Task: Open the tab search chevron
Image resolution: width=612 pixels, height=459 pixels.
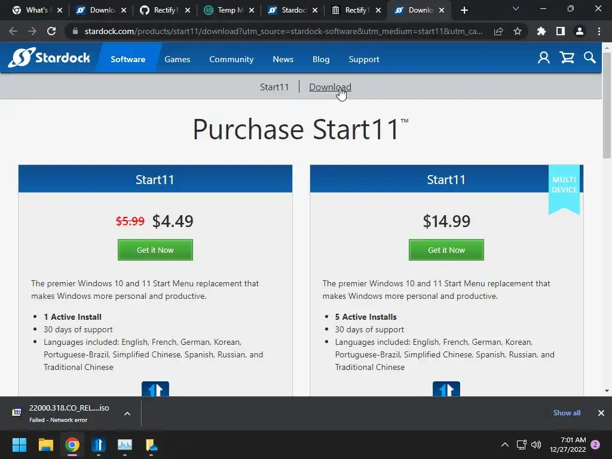Action: point(516,8)
